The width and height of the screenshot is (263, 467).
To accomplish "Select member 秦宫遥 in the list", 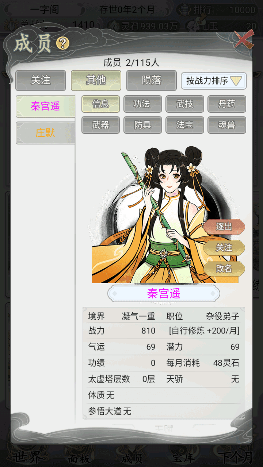I will point(45,107).
